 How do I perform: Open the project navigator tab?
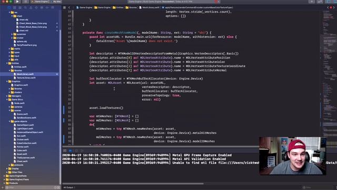point(9,7)
